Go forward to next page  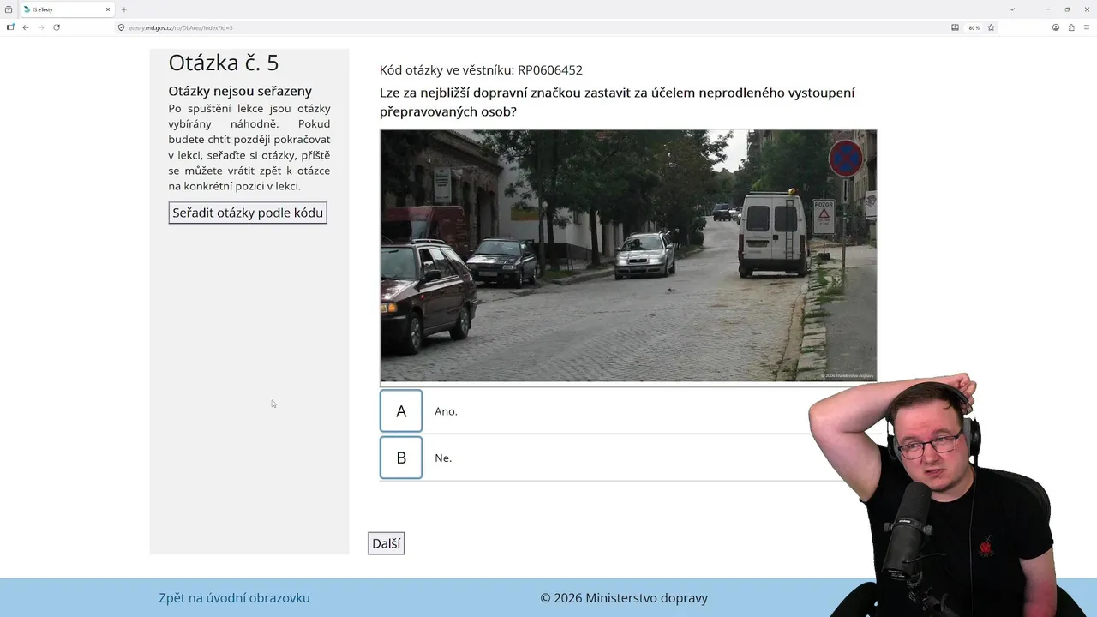(x=40, y=27)
